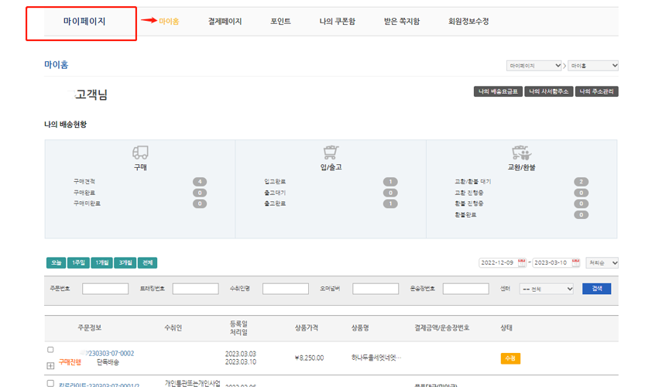This screenshot has height=387, width=652.
Task: Switch to the 결제페이지 tab
Action: tap(225, 22)
